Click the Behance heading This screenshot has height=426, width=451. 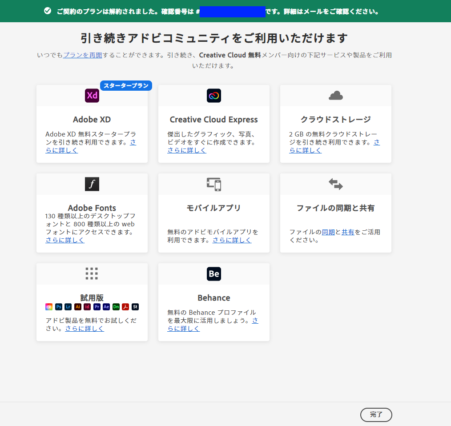coord(213,298)
